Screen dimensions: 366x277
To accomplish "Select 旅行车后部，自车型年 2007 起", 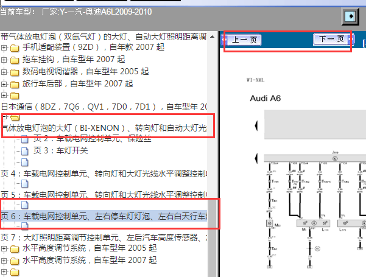I will [x=78, y=83].
